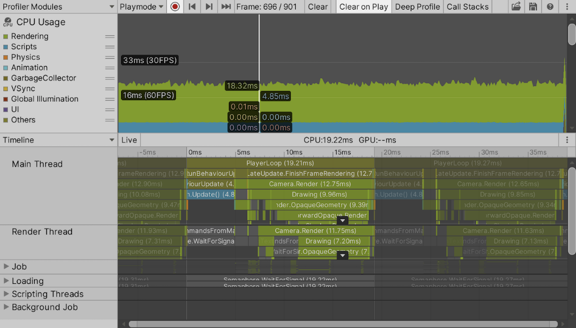Viewport: 576px width, 328px height.
Task: Toggle Others category visibility
Action: coord(6,120)
